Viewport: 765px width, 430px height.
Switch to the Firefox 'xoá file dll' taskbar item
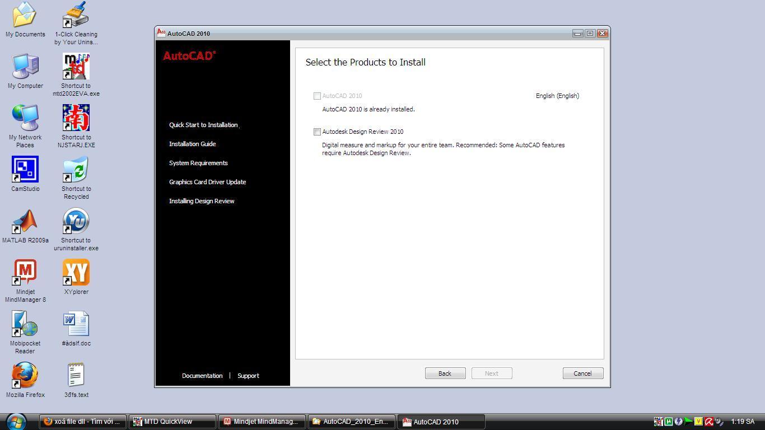point(83,422)
